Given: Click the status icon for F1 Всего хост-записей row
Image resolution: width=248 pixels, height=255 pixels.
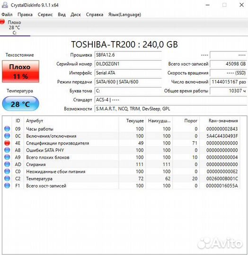Looking at the screenshot, I should click(x=7, y=186).
